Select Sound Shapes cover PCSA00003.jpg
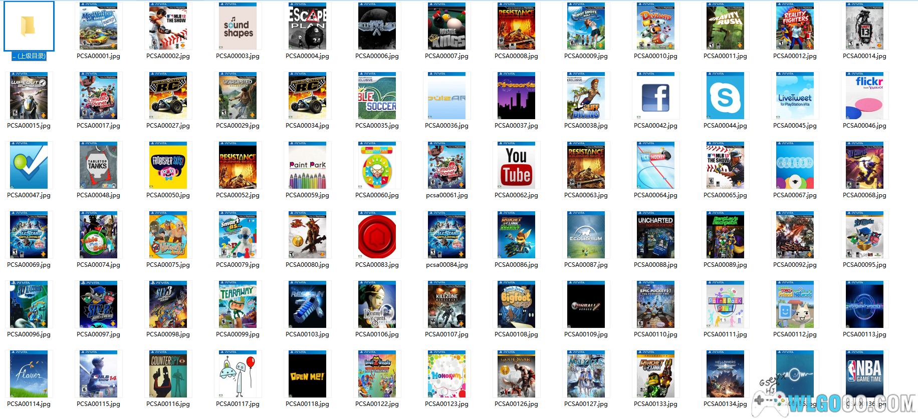918x419 pixels. point(238,27)
